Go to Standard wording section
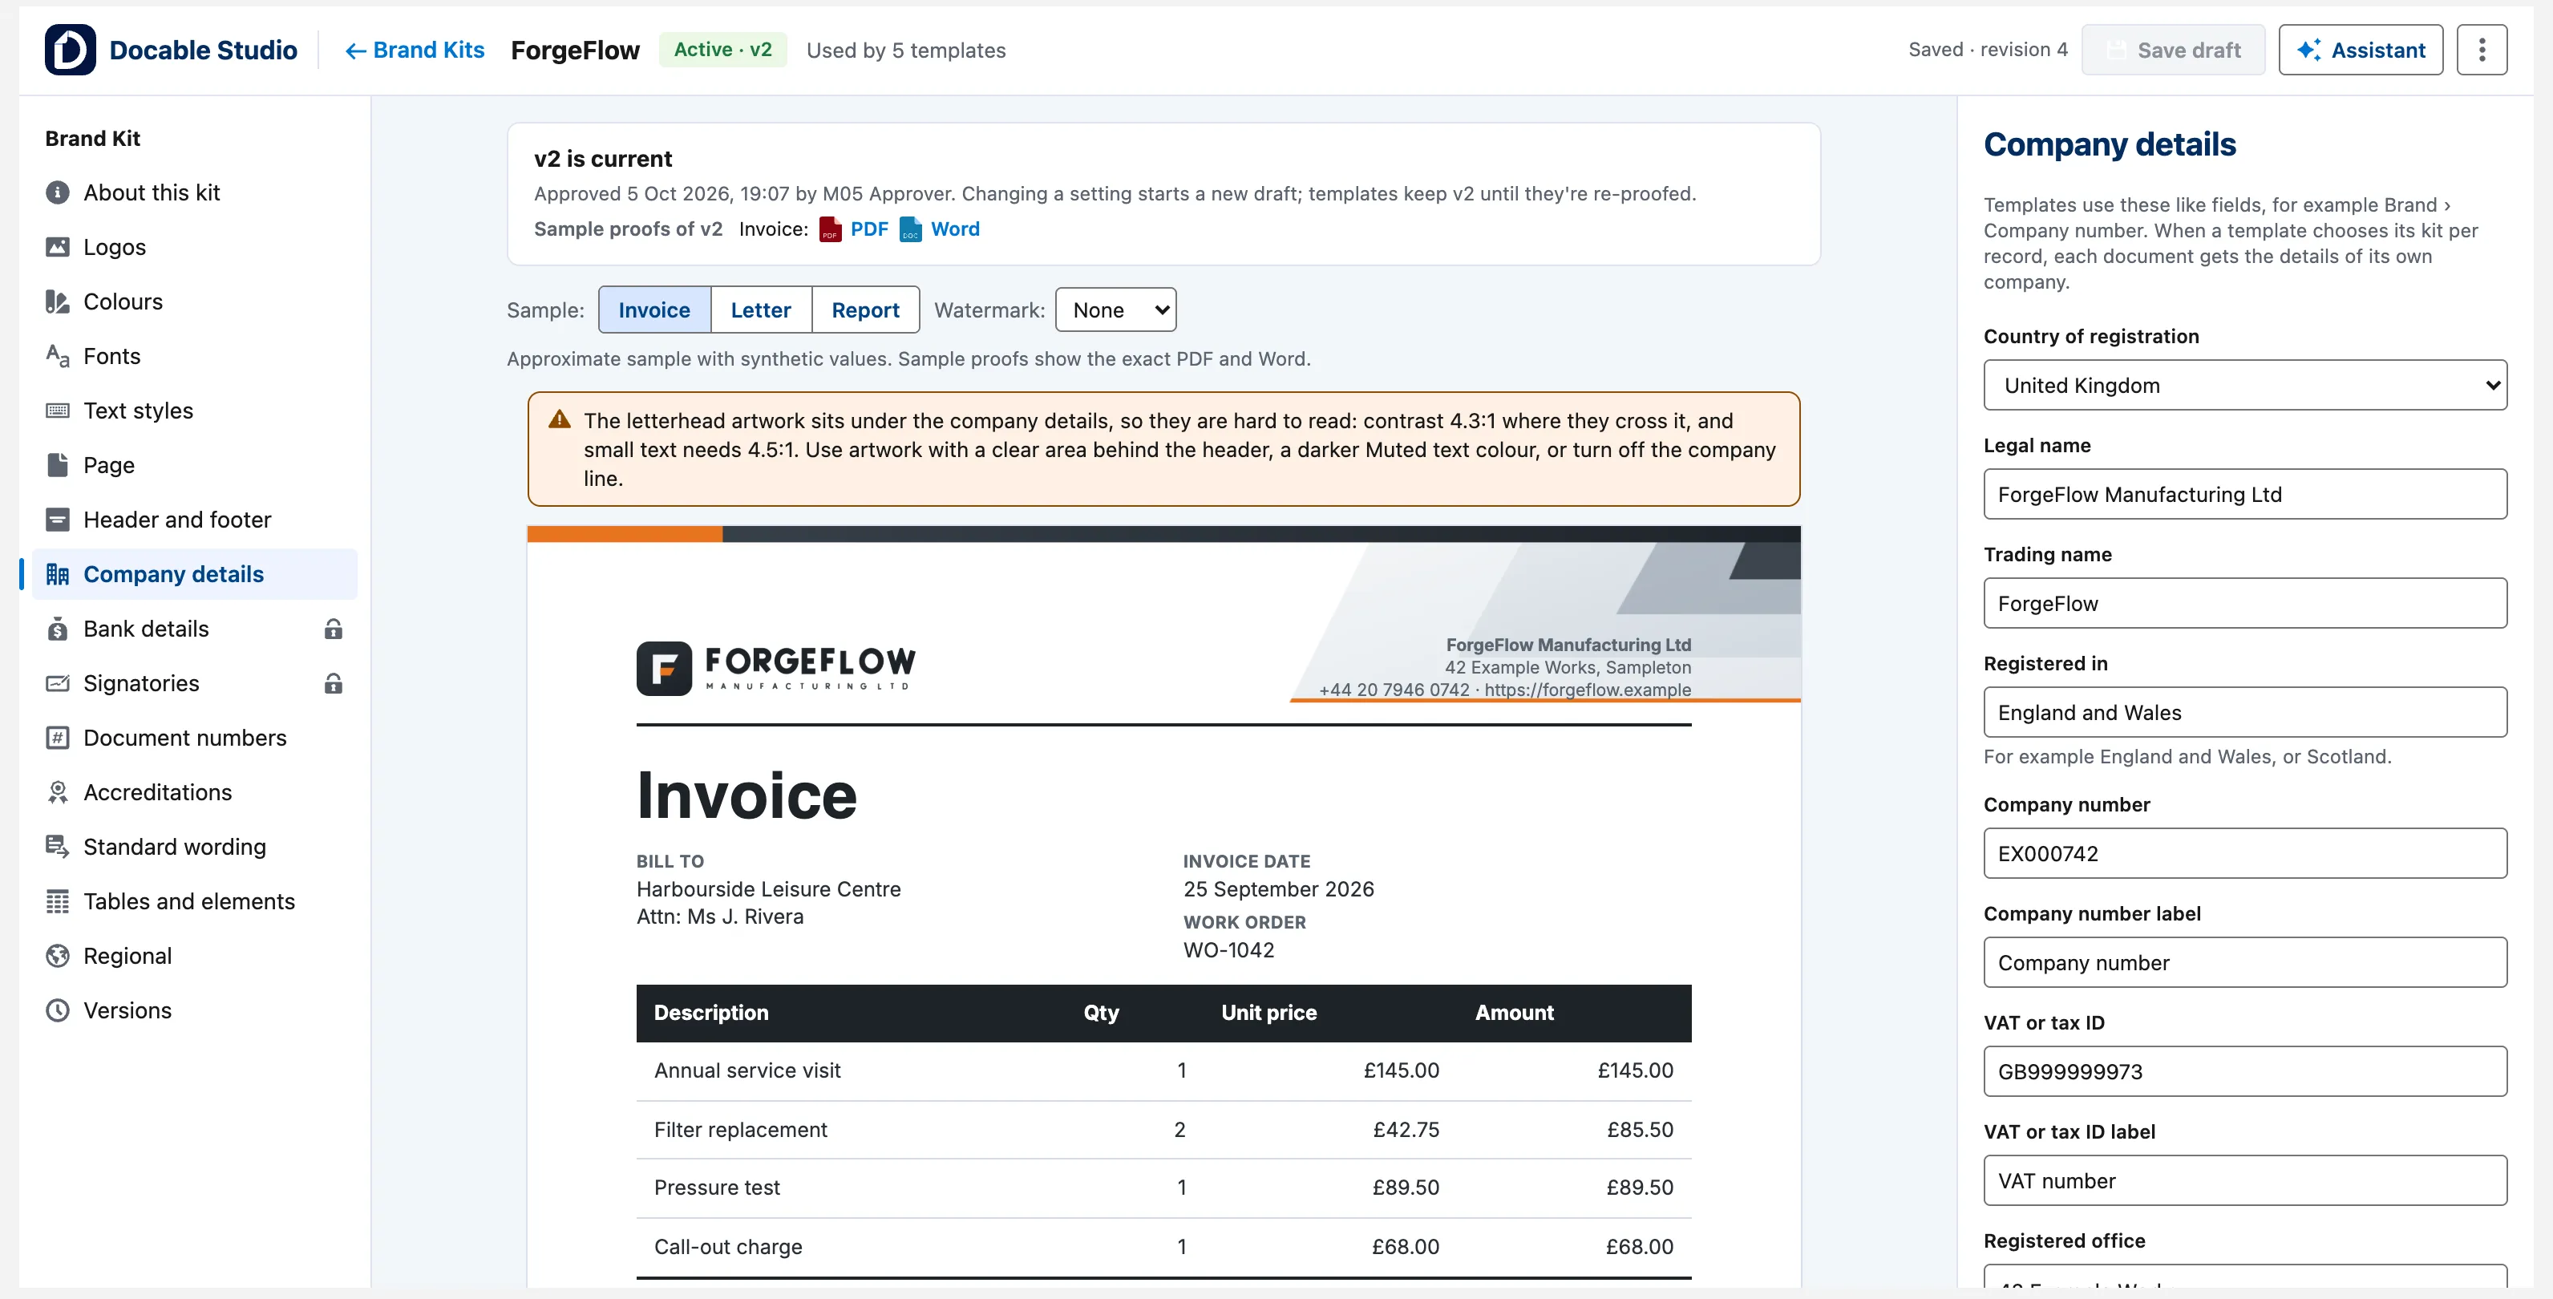 click(194, 846)
